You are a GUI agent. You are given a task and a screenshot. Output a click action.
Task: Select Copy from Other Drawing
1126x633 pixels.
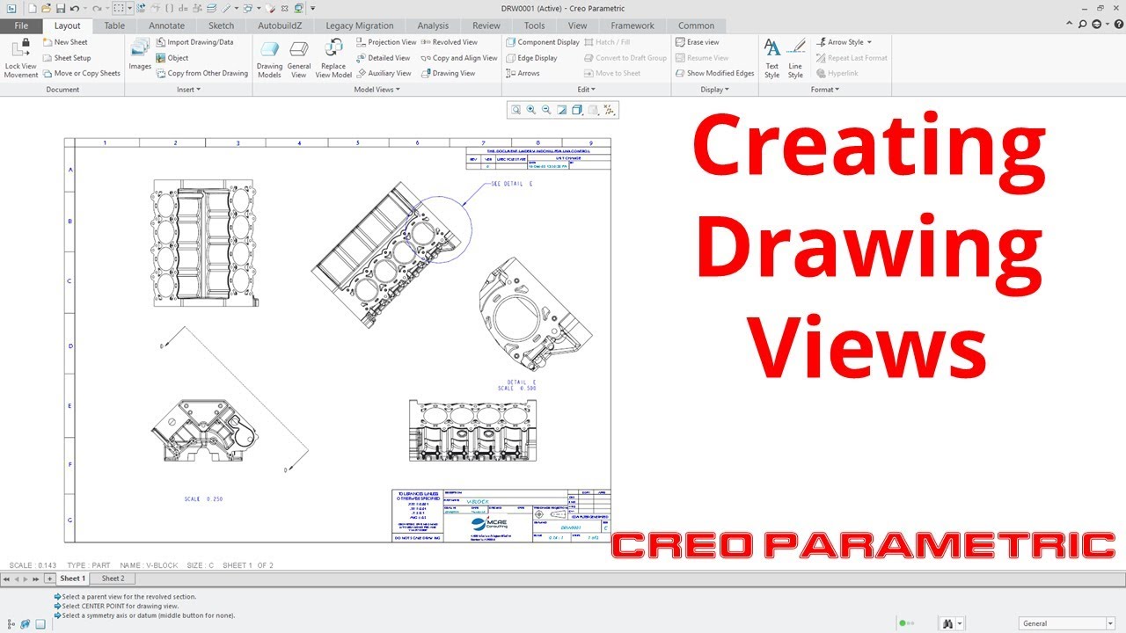click(201, 74)
